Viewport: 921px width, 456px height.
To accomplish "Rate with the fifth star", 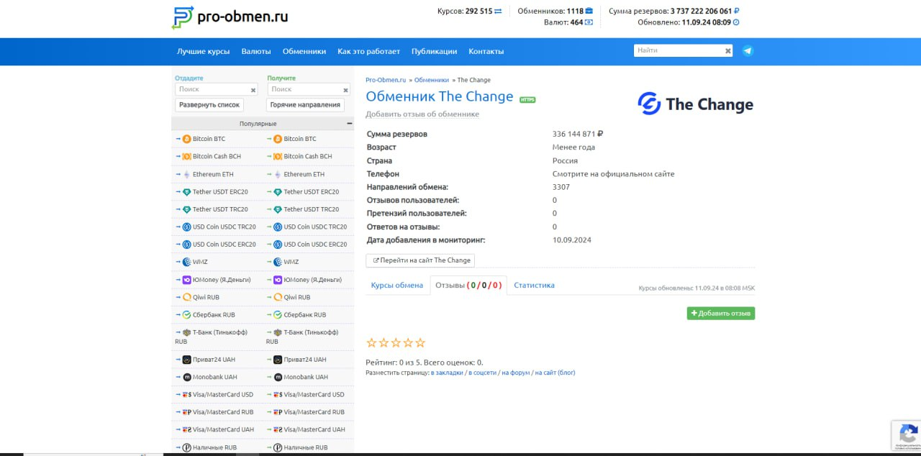I will coord(420,343).
